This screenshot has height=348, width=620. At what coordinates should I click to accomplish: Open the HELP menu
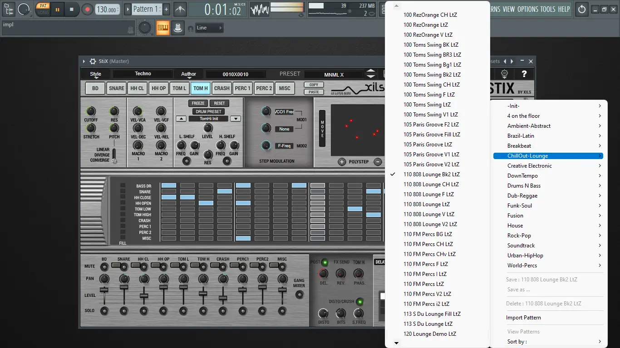pyautogui.click(x=564, y=9)
